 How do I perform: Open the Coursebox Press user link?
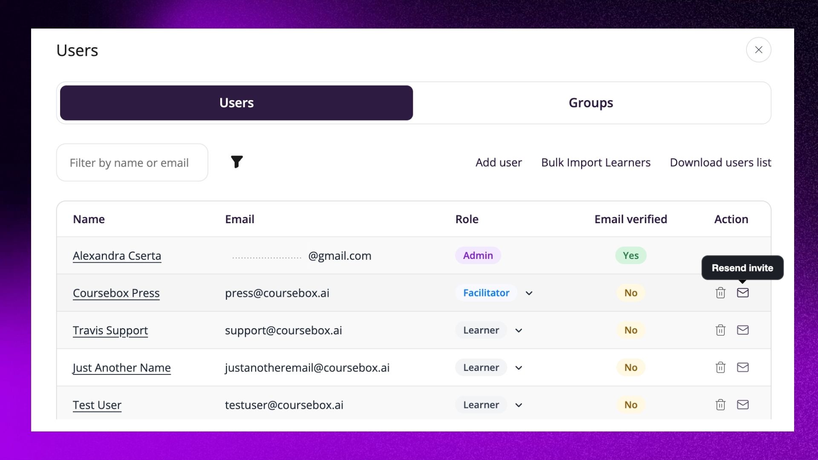click(x=116, y=293)
